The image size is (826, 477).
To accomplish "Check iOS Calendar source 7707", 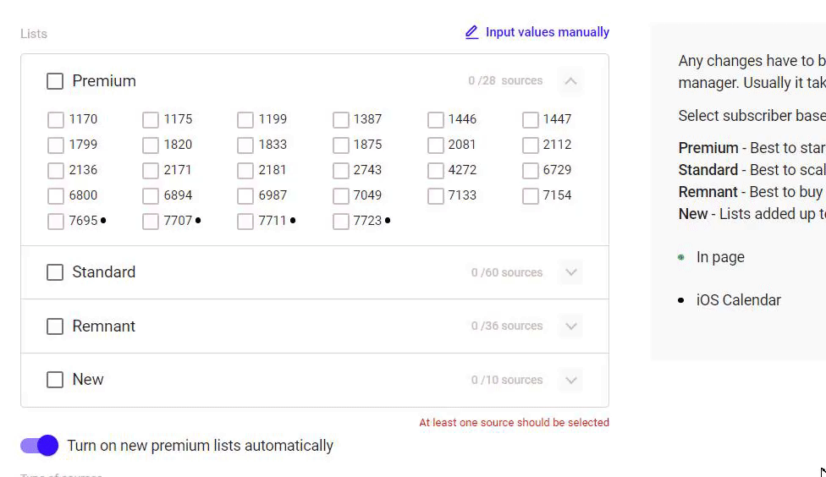I will tap(150, 221).
